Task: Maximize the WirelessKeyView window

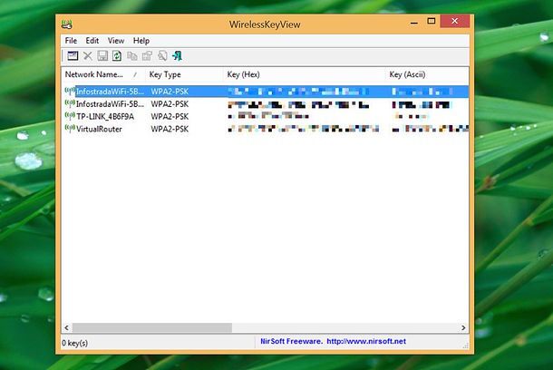Action: [x=431, y=21]
